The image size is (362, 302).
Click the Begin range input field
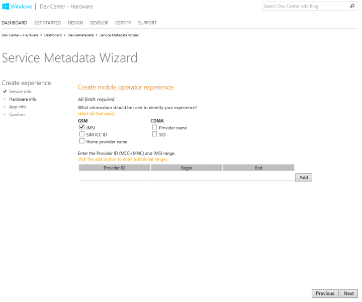click(187, 177)
